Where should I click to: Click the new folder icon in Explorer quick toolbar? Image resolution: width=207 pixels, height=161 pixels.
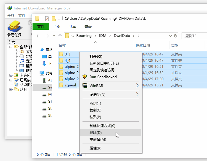tap(54, 19)
